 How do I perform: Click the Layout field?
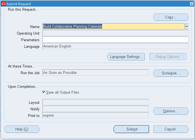(96, 102)
